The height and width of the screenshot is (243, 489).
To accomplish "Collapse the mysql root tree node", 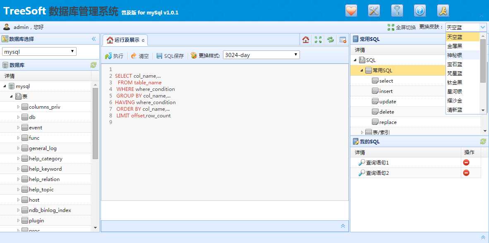I will click(5, 86).
